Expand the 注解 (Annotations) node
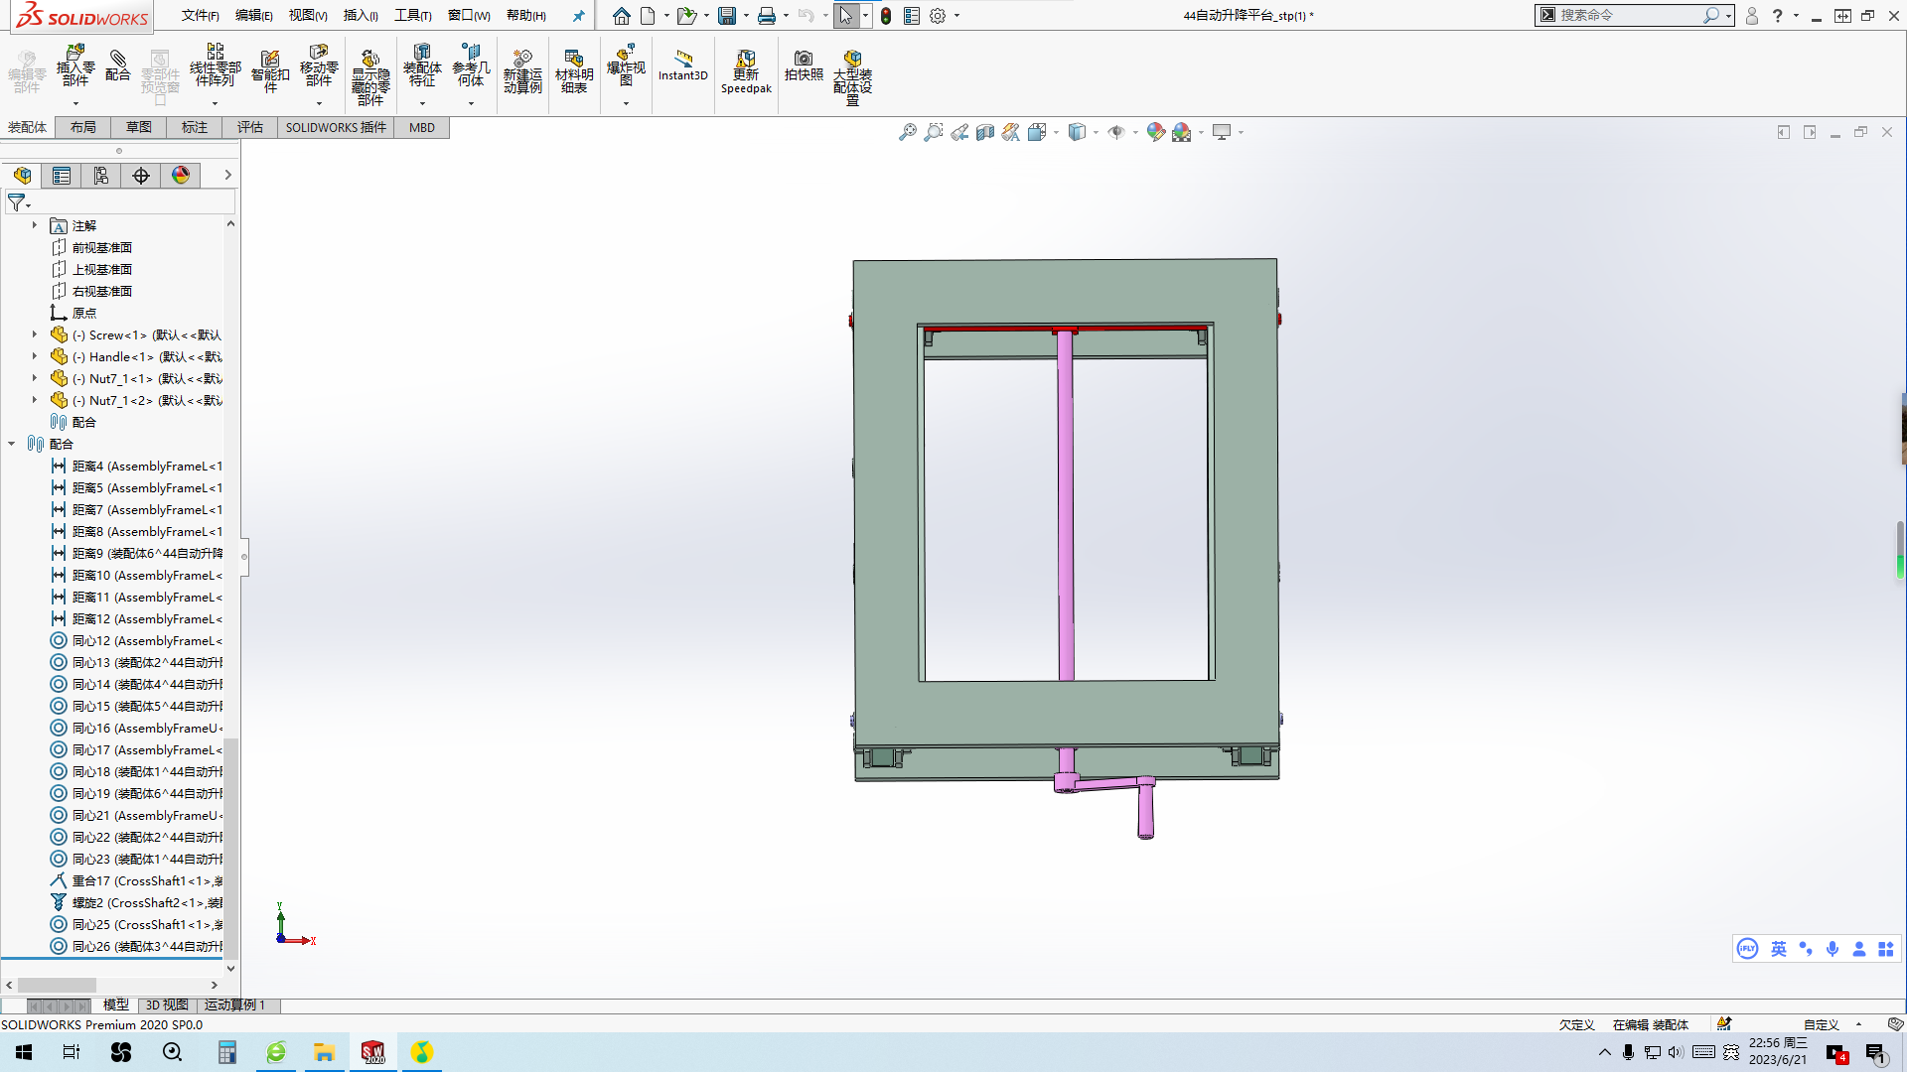This screenshot has width=1907, height=1072. tap(35, 225)
